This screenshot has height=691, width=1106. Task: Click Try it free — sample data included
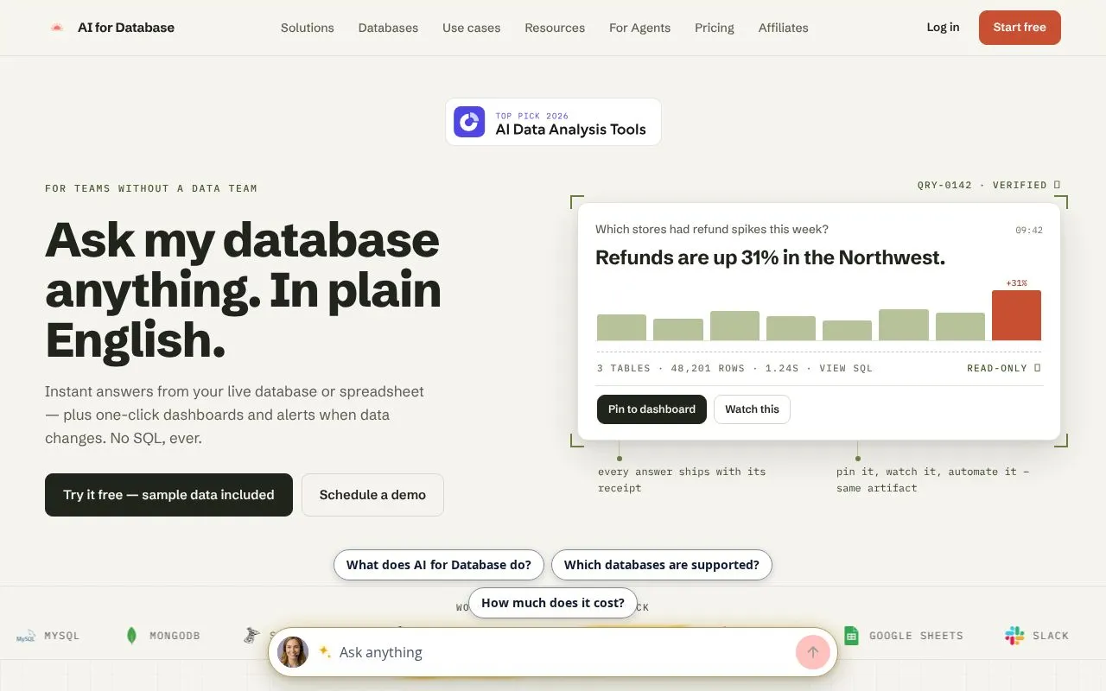168,495
